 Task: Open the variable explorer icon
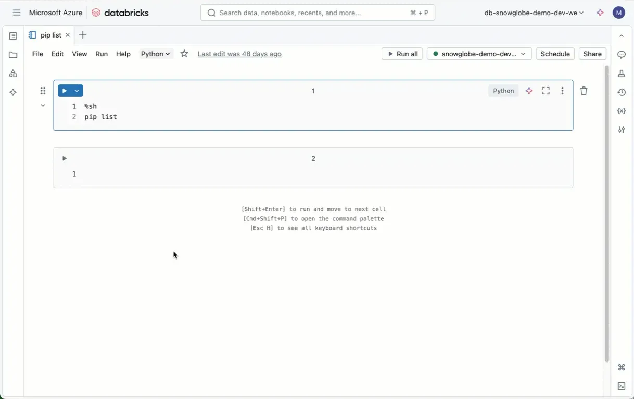(x=622, y=111)
